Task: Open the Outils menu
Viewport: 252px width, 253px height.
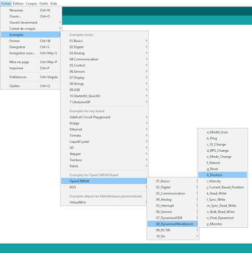Action: coord(44,3)
